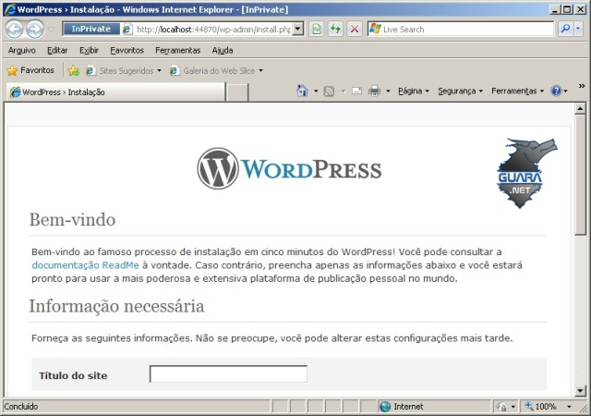Image resolution: width=591 pixels, height=416 pixels.
Task: Click the Print printer icon
Action: pos(374,91)
